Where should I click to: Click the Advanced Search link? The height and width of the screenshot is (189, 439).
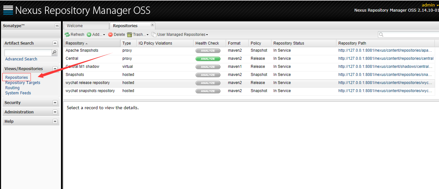pos(21,59)
